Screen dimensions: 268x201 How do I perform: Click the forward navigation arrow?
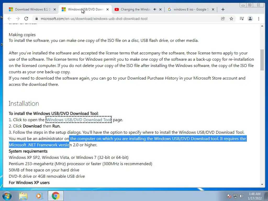(18, 19)
